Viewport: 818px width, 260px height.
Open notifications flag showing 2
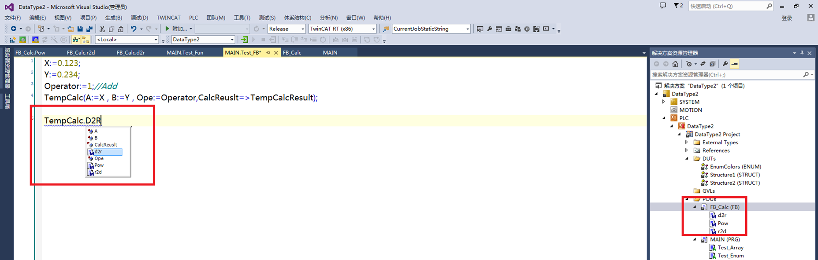(678, 6)
